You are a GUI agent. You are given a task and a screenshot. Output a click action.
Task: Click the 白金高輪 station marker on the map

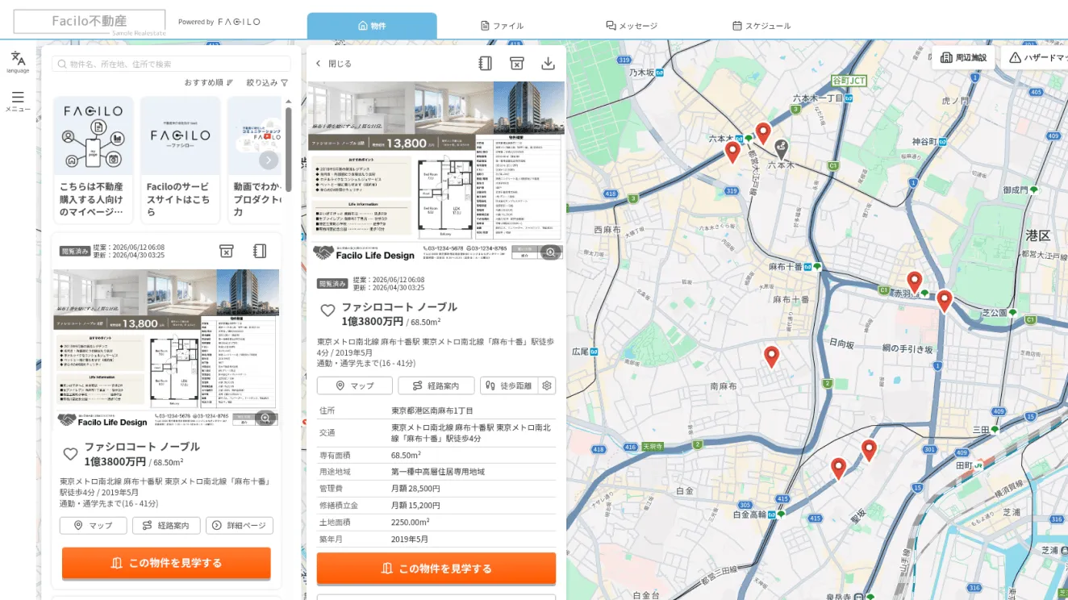tap(772, 514)
